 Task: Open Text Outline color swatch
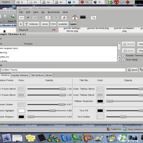(x=100, y=117)
